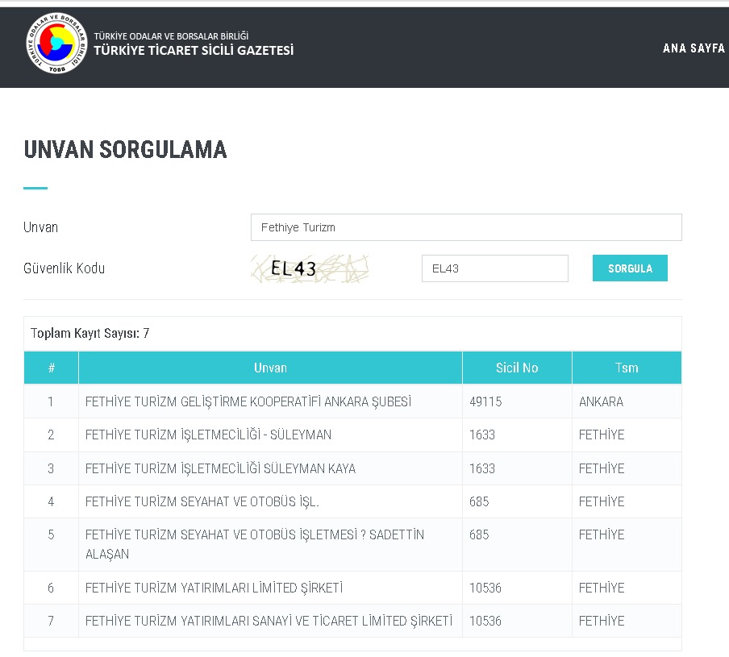Open the ANA SAYFA menu item
The width and height of the screenshot is (729, 657).
coord(694,48)
